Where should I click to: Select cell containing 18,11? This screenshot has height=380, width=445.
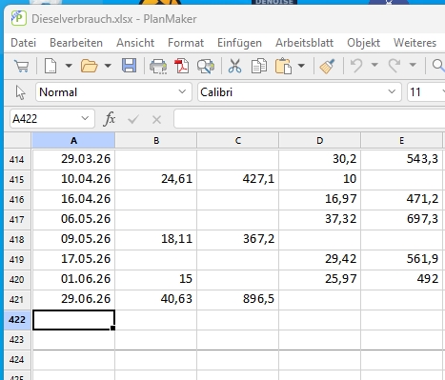(156, 239)
